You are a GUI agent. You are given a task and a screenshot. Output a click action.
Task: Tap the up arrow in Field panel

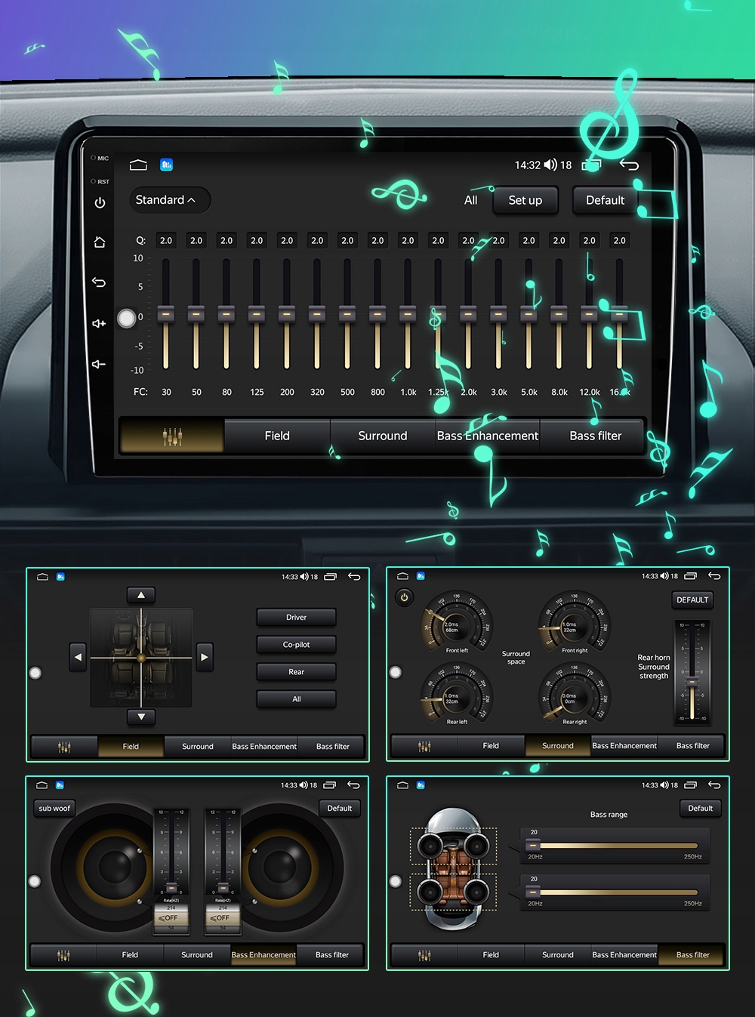tap(141, 595)
